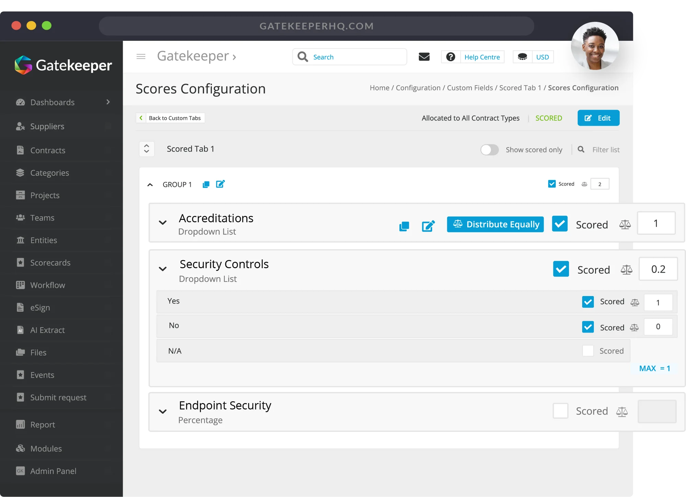Screen dimensions: 686x497
Task: Click the Accreditations edit pencil icon
Action: click(428, 226)
